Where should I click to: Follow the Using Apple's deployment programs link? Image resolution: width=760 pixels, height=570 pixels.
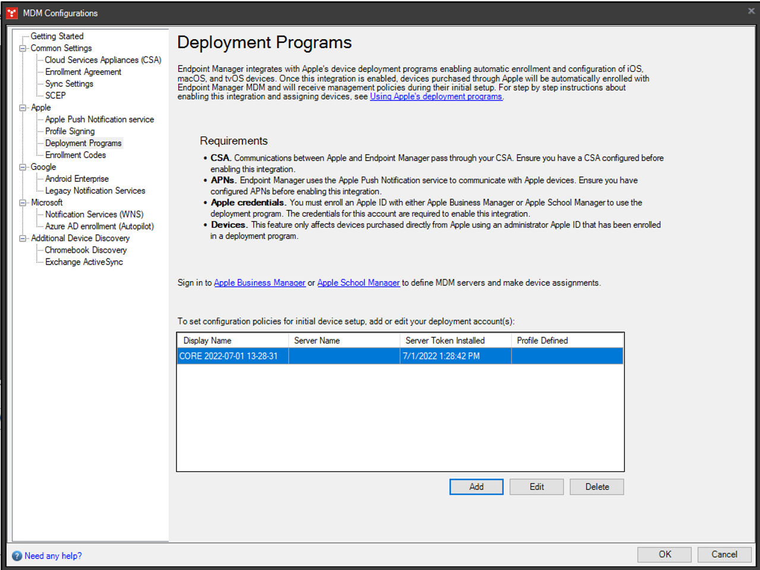[436, 97]
